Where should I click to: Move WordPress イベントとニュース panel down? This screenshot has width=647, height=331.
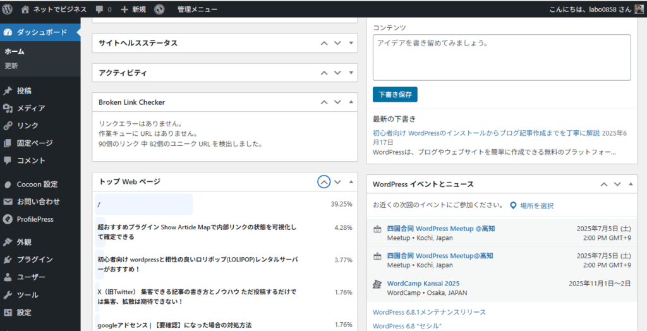pos(617,184)
